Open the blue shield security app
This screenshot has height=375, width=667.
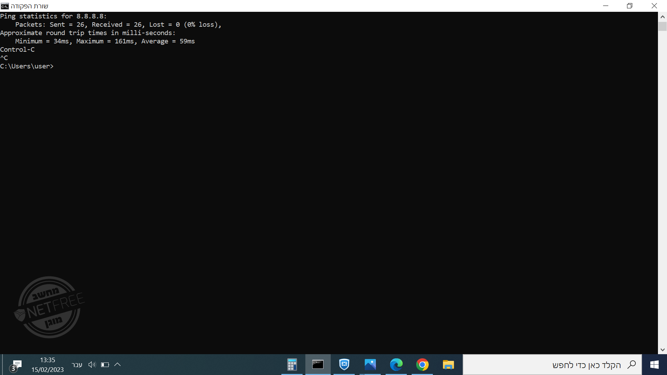tap(344, 365)
